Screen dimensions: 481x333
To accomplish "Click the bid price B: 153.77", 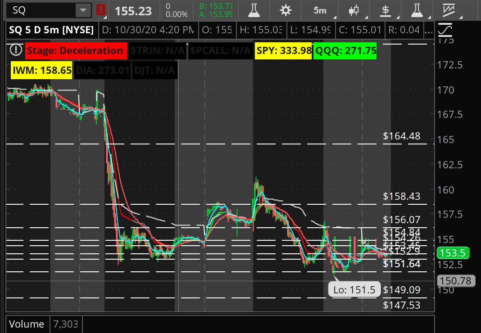I will 216,6.
